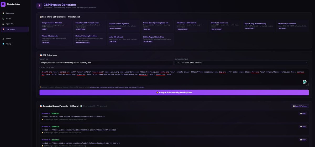The width and height of the screenshot is (315, 147).
Task: Copy Payload #2
Action: pyautogui.click(x=303, y=127)
